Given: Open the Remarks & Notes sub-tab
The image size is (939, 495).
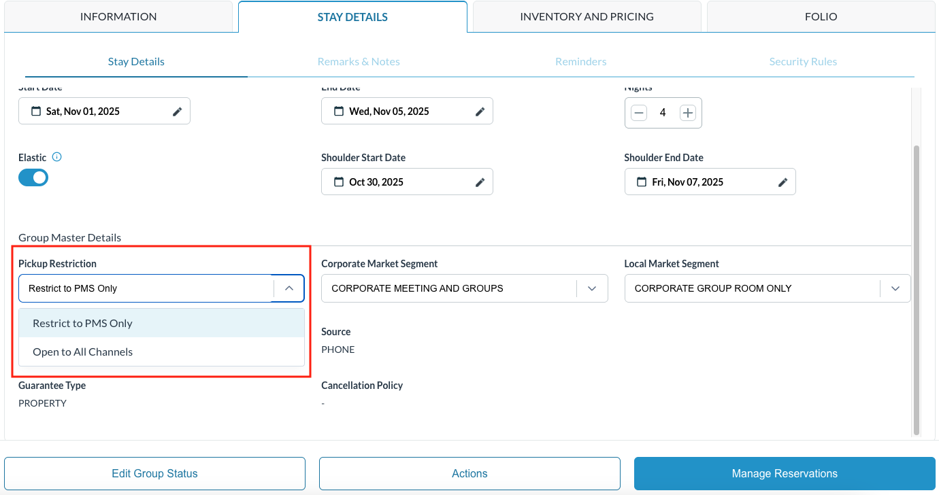Looking at the screenshot, I should (359, 62).
